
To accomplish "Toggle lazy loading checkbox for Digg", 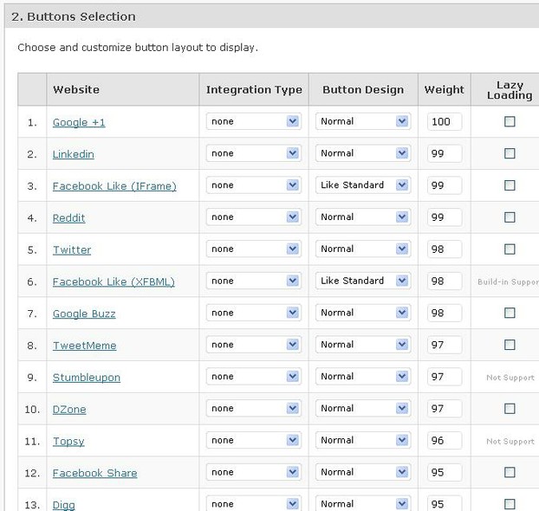I will [x=510, y=504].
